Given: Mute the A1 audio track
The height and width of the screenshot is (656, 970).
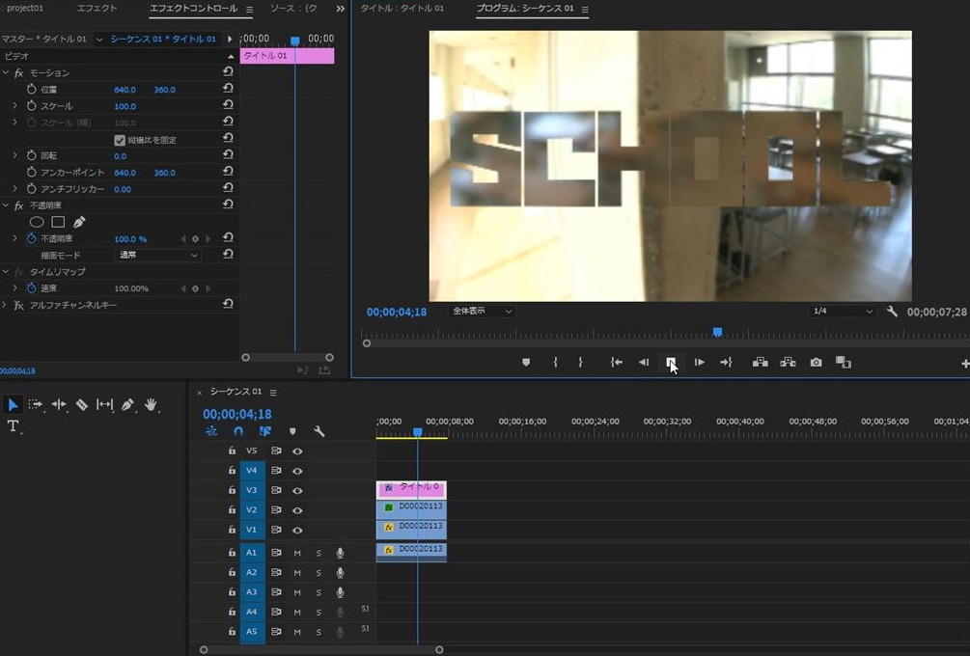Looking at the screenshot, I should coord(297,553).
